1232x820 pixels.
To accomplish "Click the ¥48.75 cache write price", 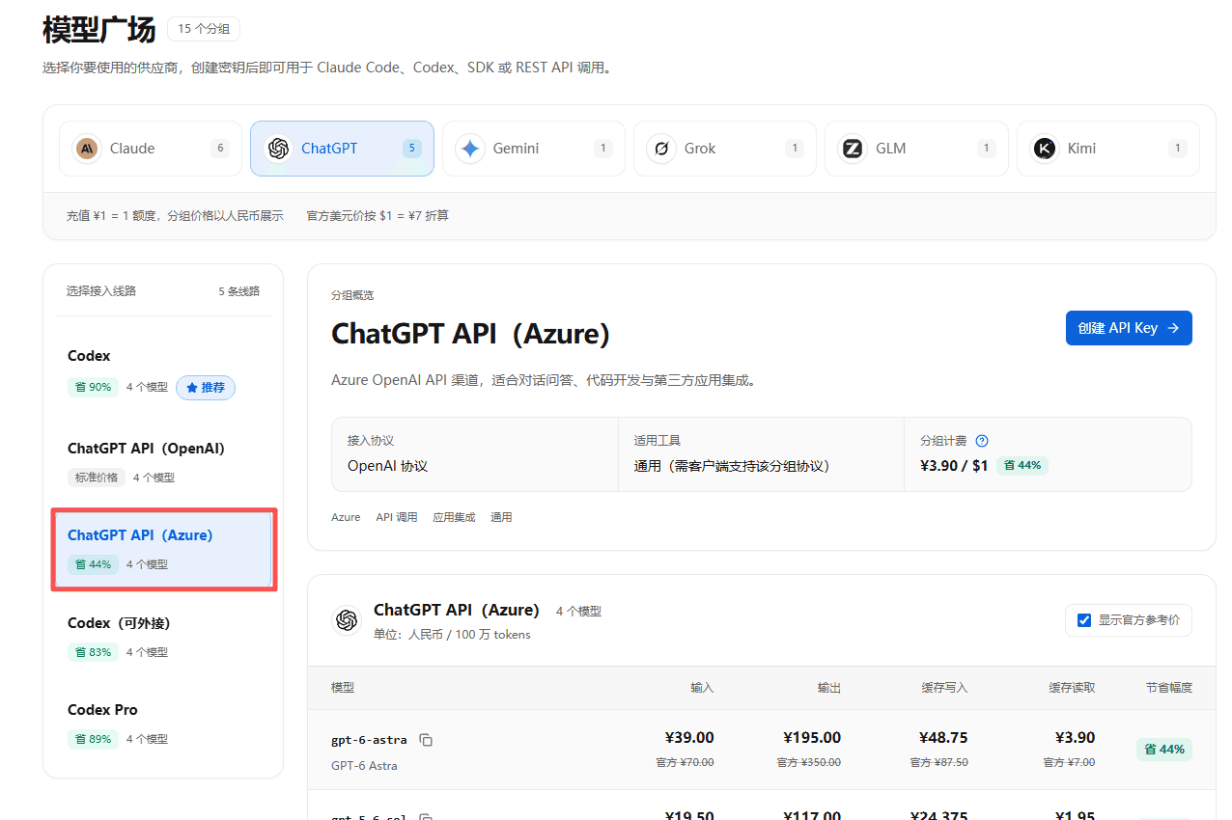I will click(943, 738).
